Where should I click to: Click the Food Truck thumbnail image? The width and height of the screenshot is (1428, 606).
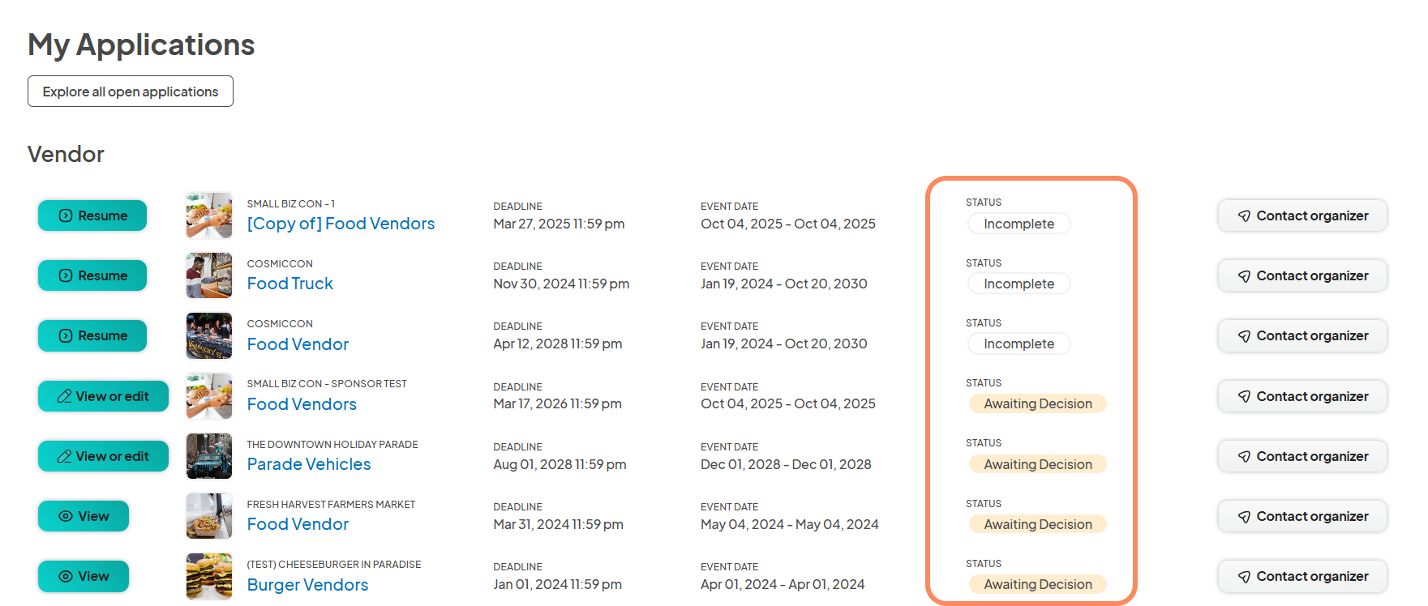209,275
